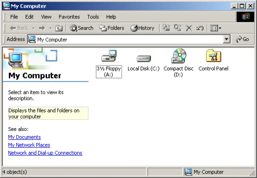Close the My Computer window
Viewport: 257px width, 178px height.
click(x=251, y=6)
